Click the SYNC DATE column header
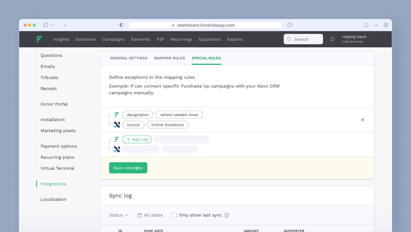 click(x=154, y=231)
